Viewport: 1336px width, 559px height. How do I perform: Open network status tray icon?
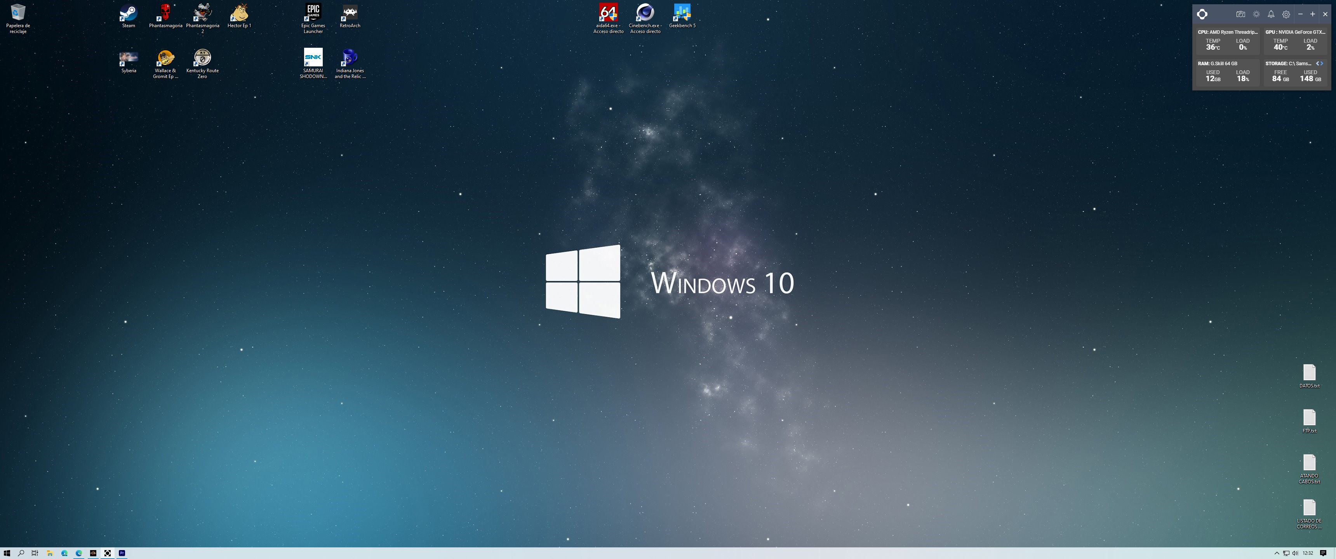[x=1286, y=553]
